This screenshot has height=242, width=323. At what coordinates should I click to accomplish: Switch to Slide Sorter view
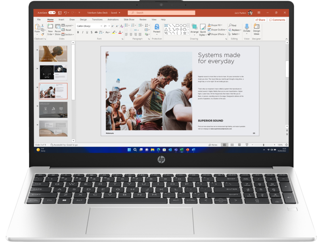coord(232,144)
